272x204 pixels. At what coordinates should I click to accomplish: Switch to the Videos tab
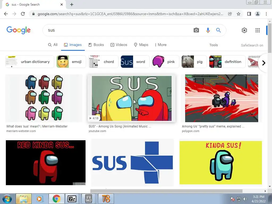(119, 45)
